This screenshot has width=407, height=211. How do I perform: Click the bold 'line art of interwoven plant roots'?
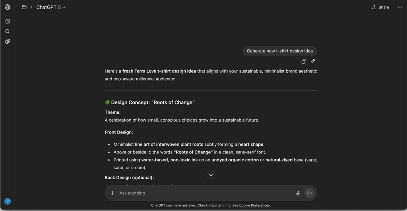coord(169,144)
